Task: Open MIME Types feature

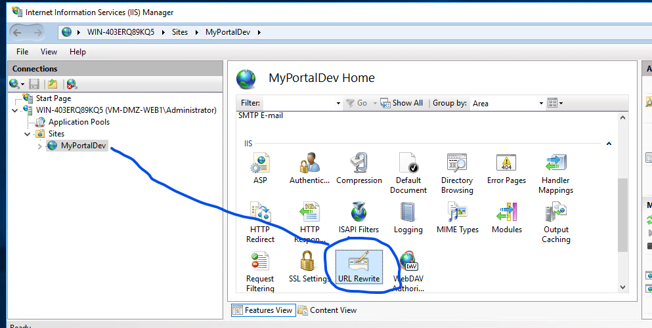Action: click(458, 218)
